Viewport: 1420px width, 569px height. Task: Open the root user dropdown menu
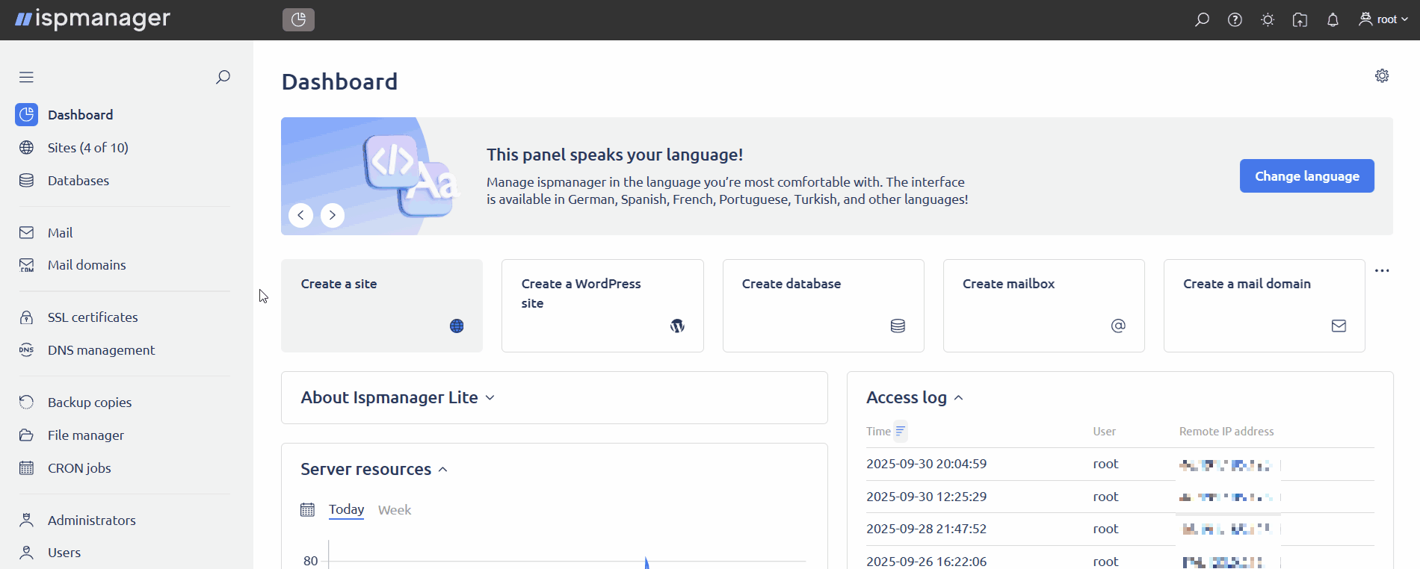pos(1383,20)
